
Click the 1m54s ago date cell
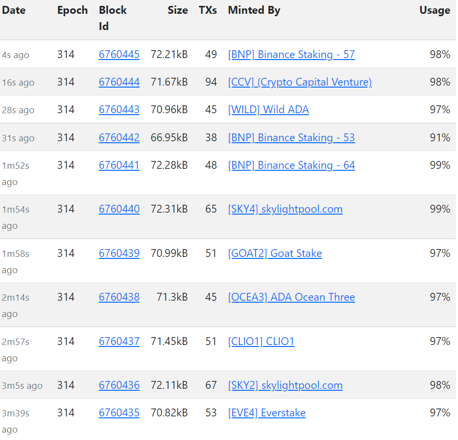[x=15, y=218]
